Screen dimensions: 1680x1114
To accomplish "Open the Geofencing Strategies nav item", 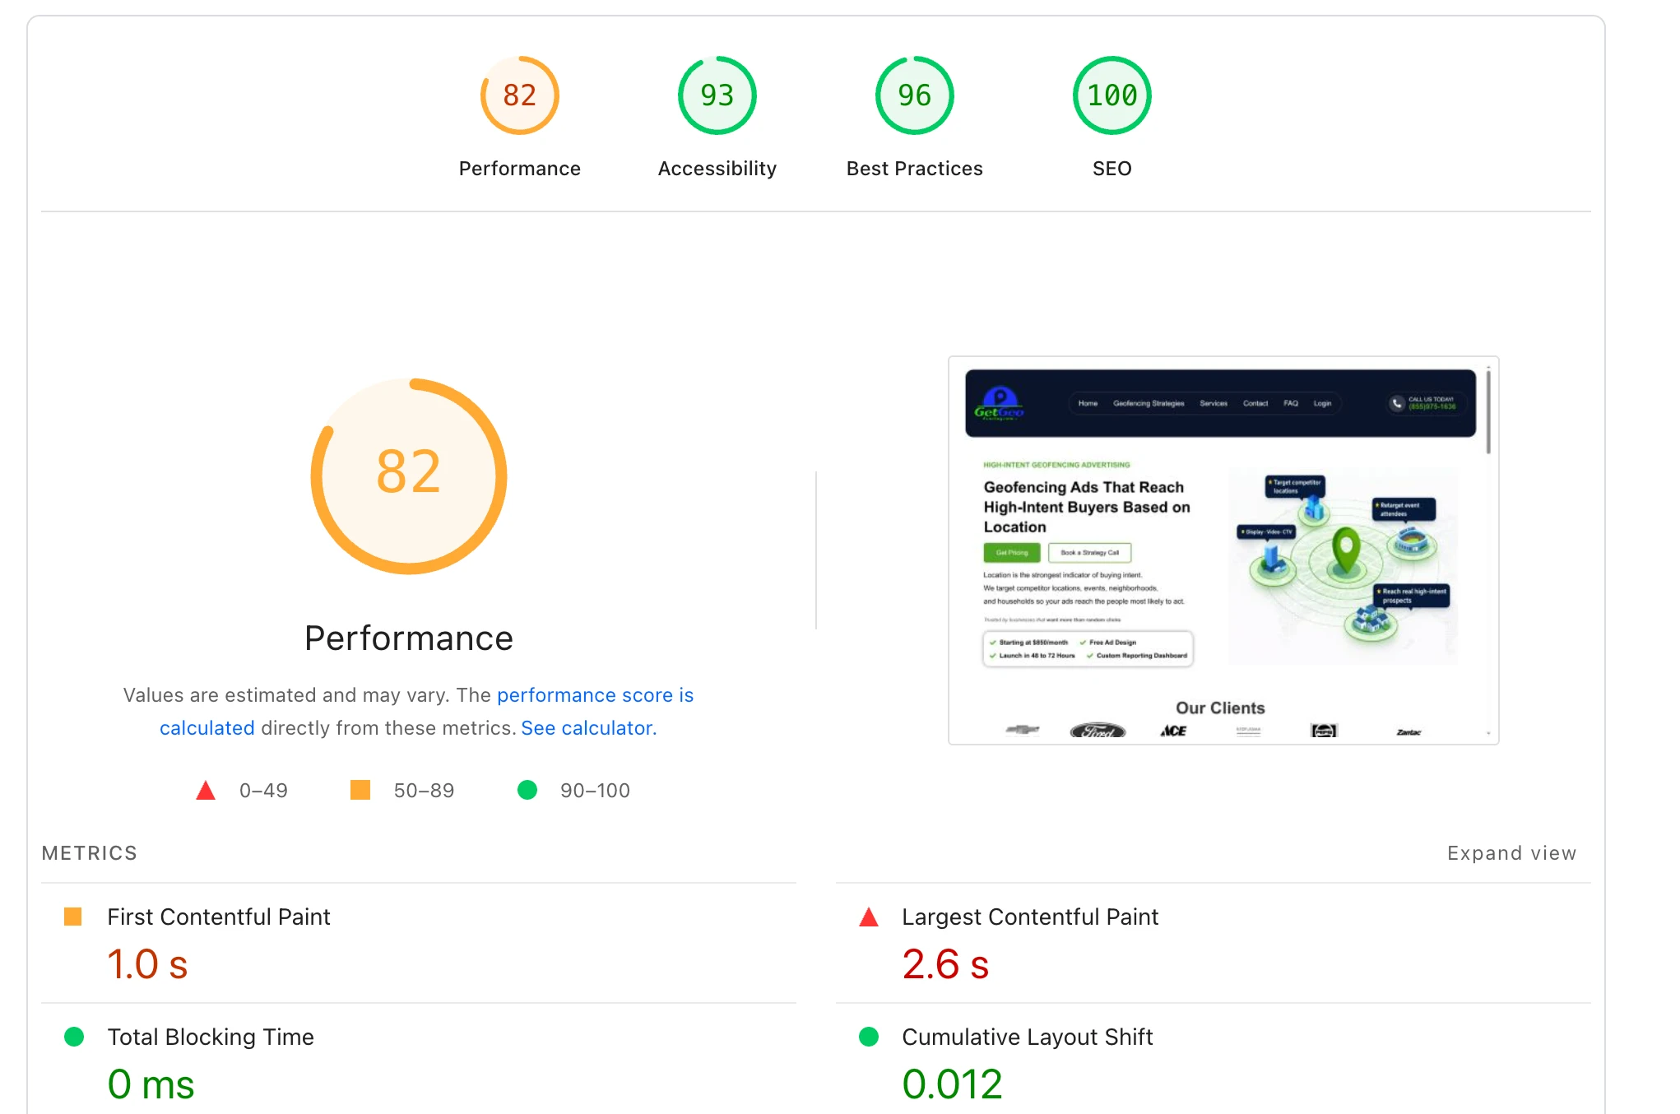I will [1149, 403].
